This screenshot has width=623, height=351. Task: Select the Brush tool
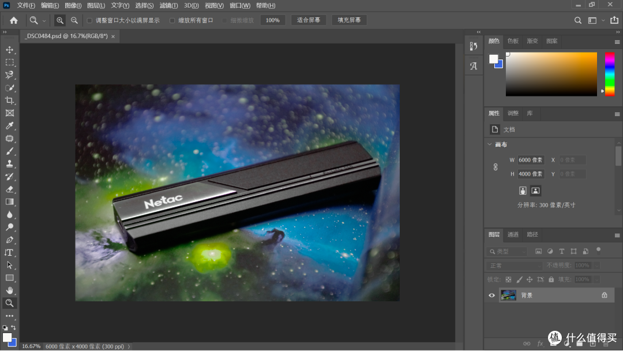tap(10, 151)
